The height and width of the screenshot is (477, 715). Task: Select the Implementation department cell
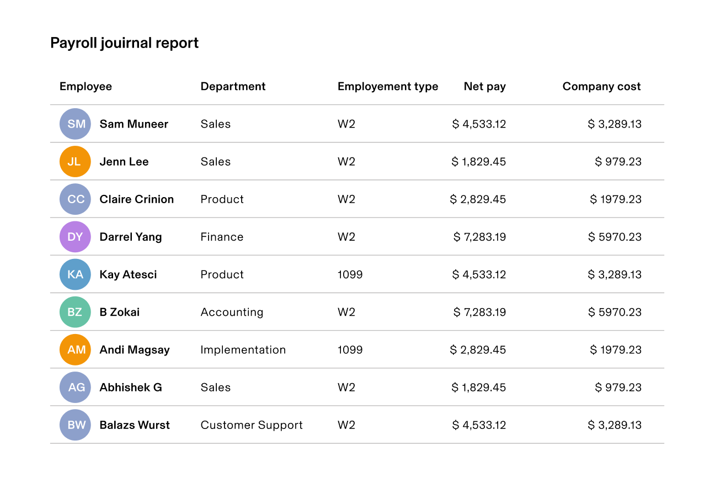[x=243, y=349]
